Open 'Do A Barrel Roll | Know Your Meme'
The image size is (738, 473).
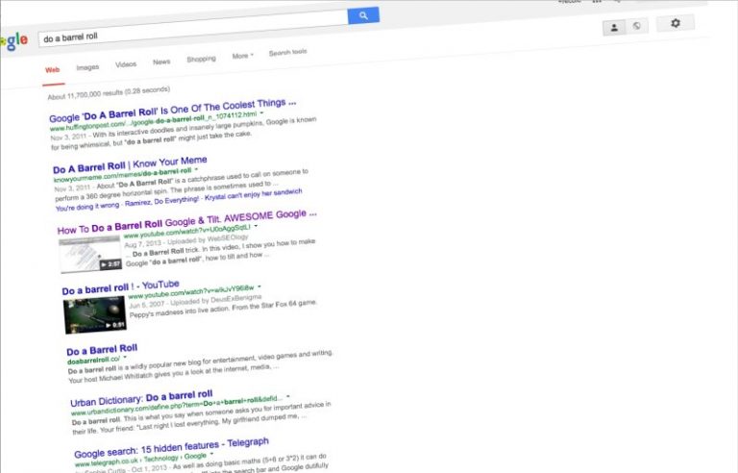pos(130,165)
